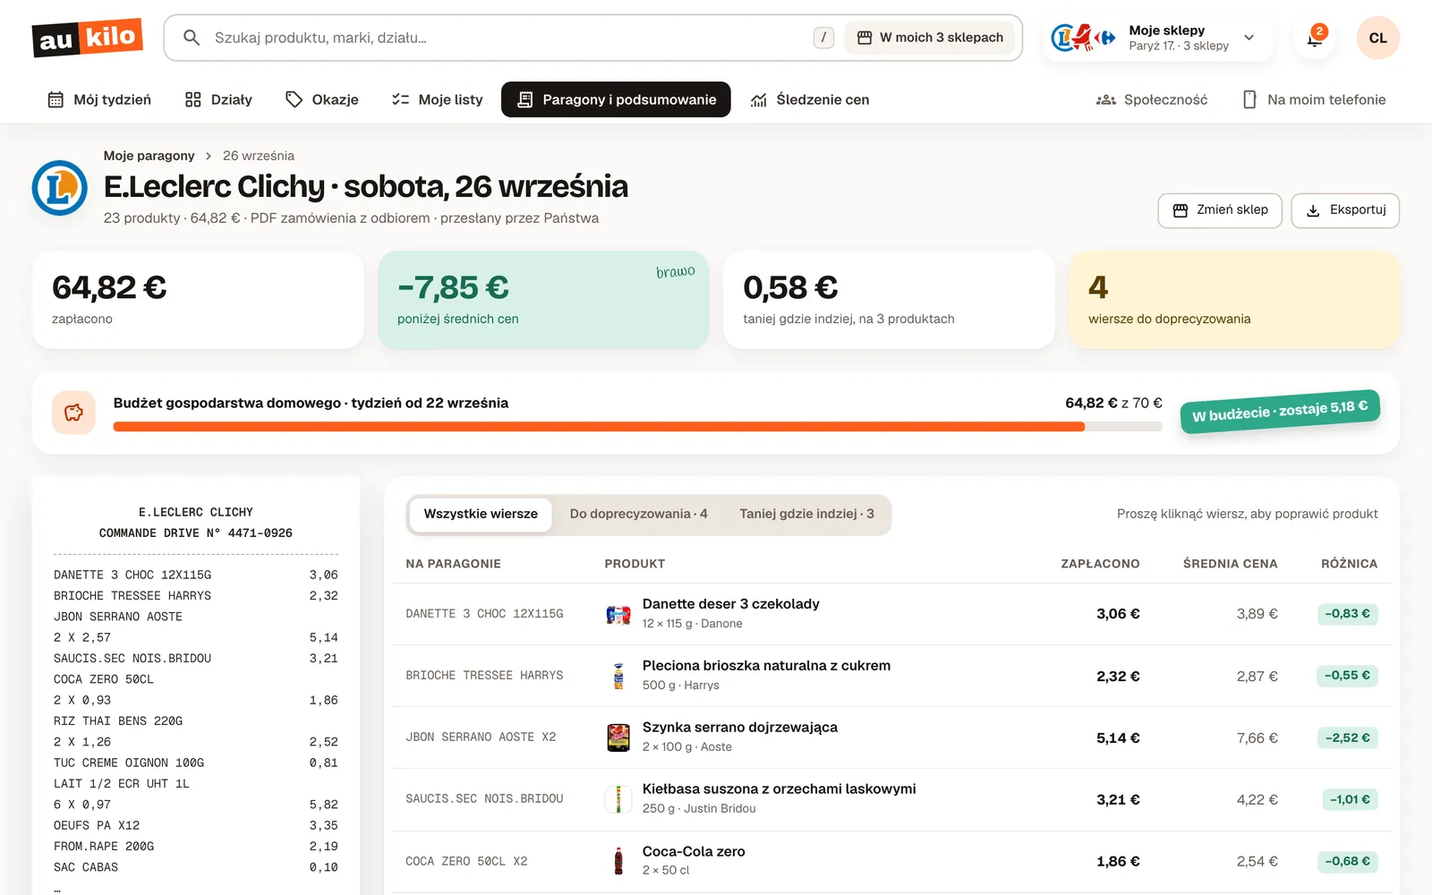Toggle the W moich 3 sklepach filter

coord(930,38)
